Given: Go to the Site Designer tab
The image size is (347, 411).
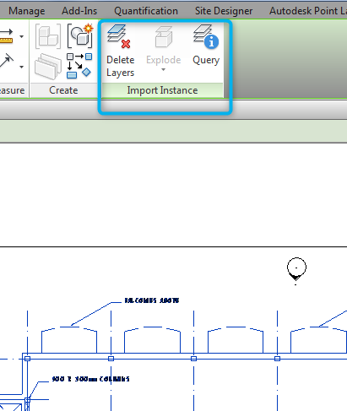Looking at the screenshot, I should pos(224,11).
